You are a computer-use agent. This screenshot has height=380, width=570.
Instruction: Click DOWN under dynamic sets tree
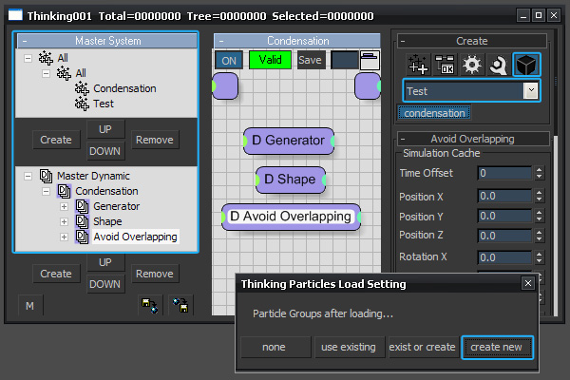click(105, 284)
